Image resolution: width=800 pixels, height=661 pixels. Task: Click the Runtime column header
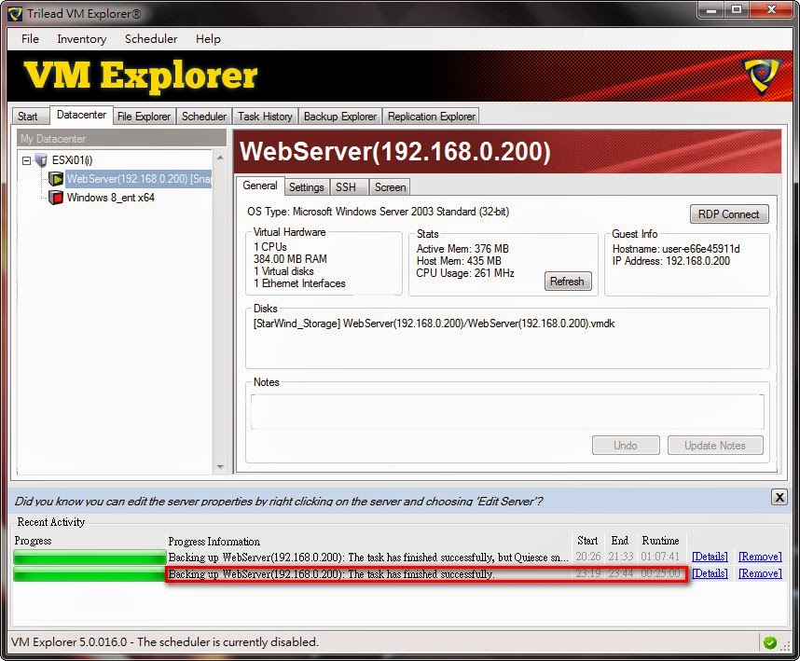(660, 541)
